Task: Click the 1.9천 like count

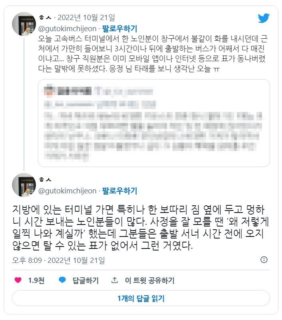Action: pyautogui.click(x=36, y=280)
